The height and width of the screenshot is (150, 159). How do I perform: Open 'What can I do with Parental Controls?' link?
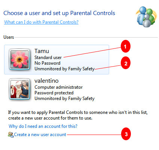coord(41,22)
